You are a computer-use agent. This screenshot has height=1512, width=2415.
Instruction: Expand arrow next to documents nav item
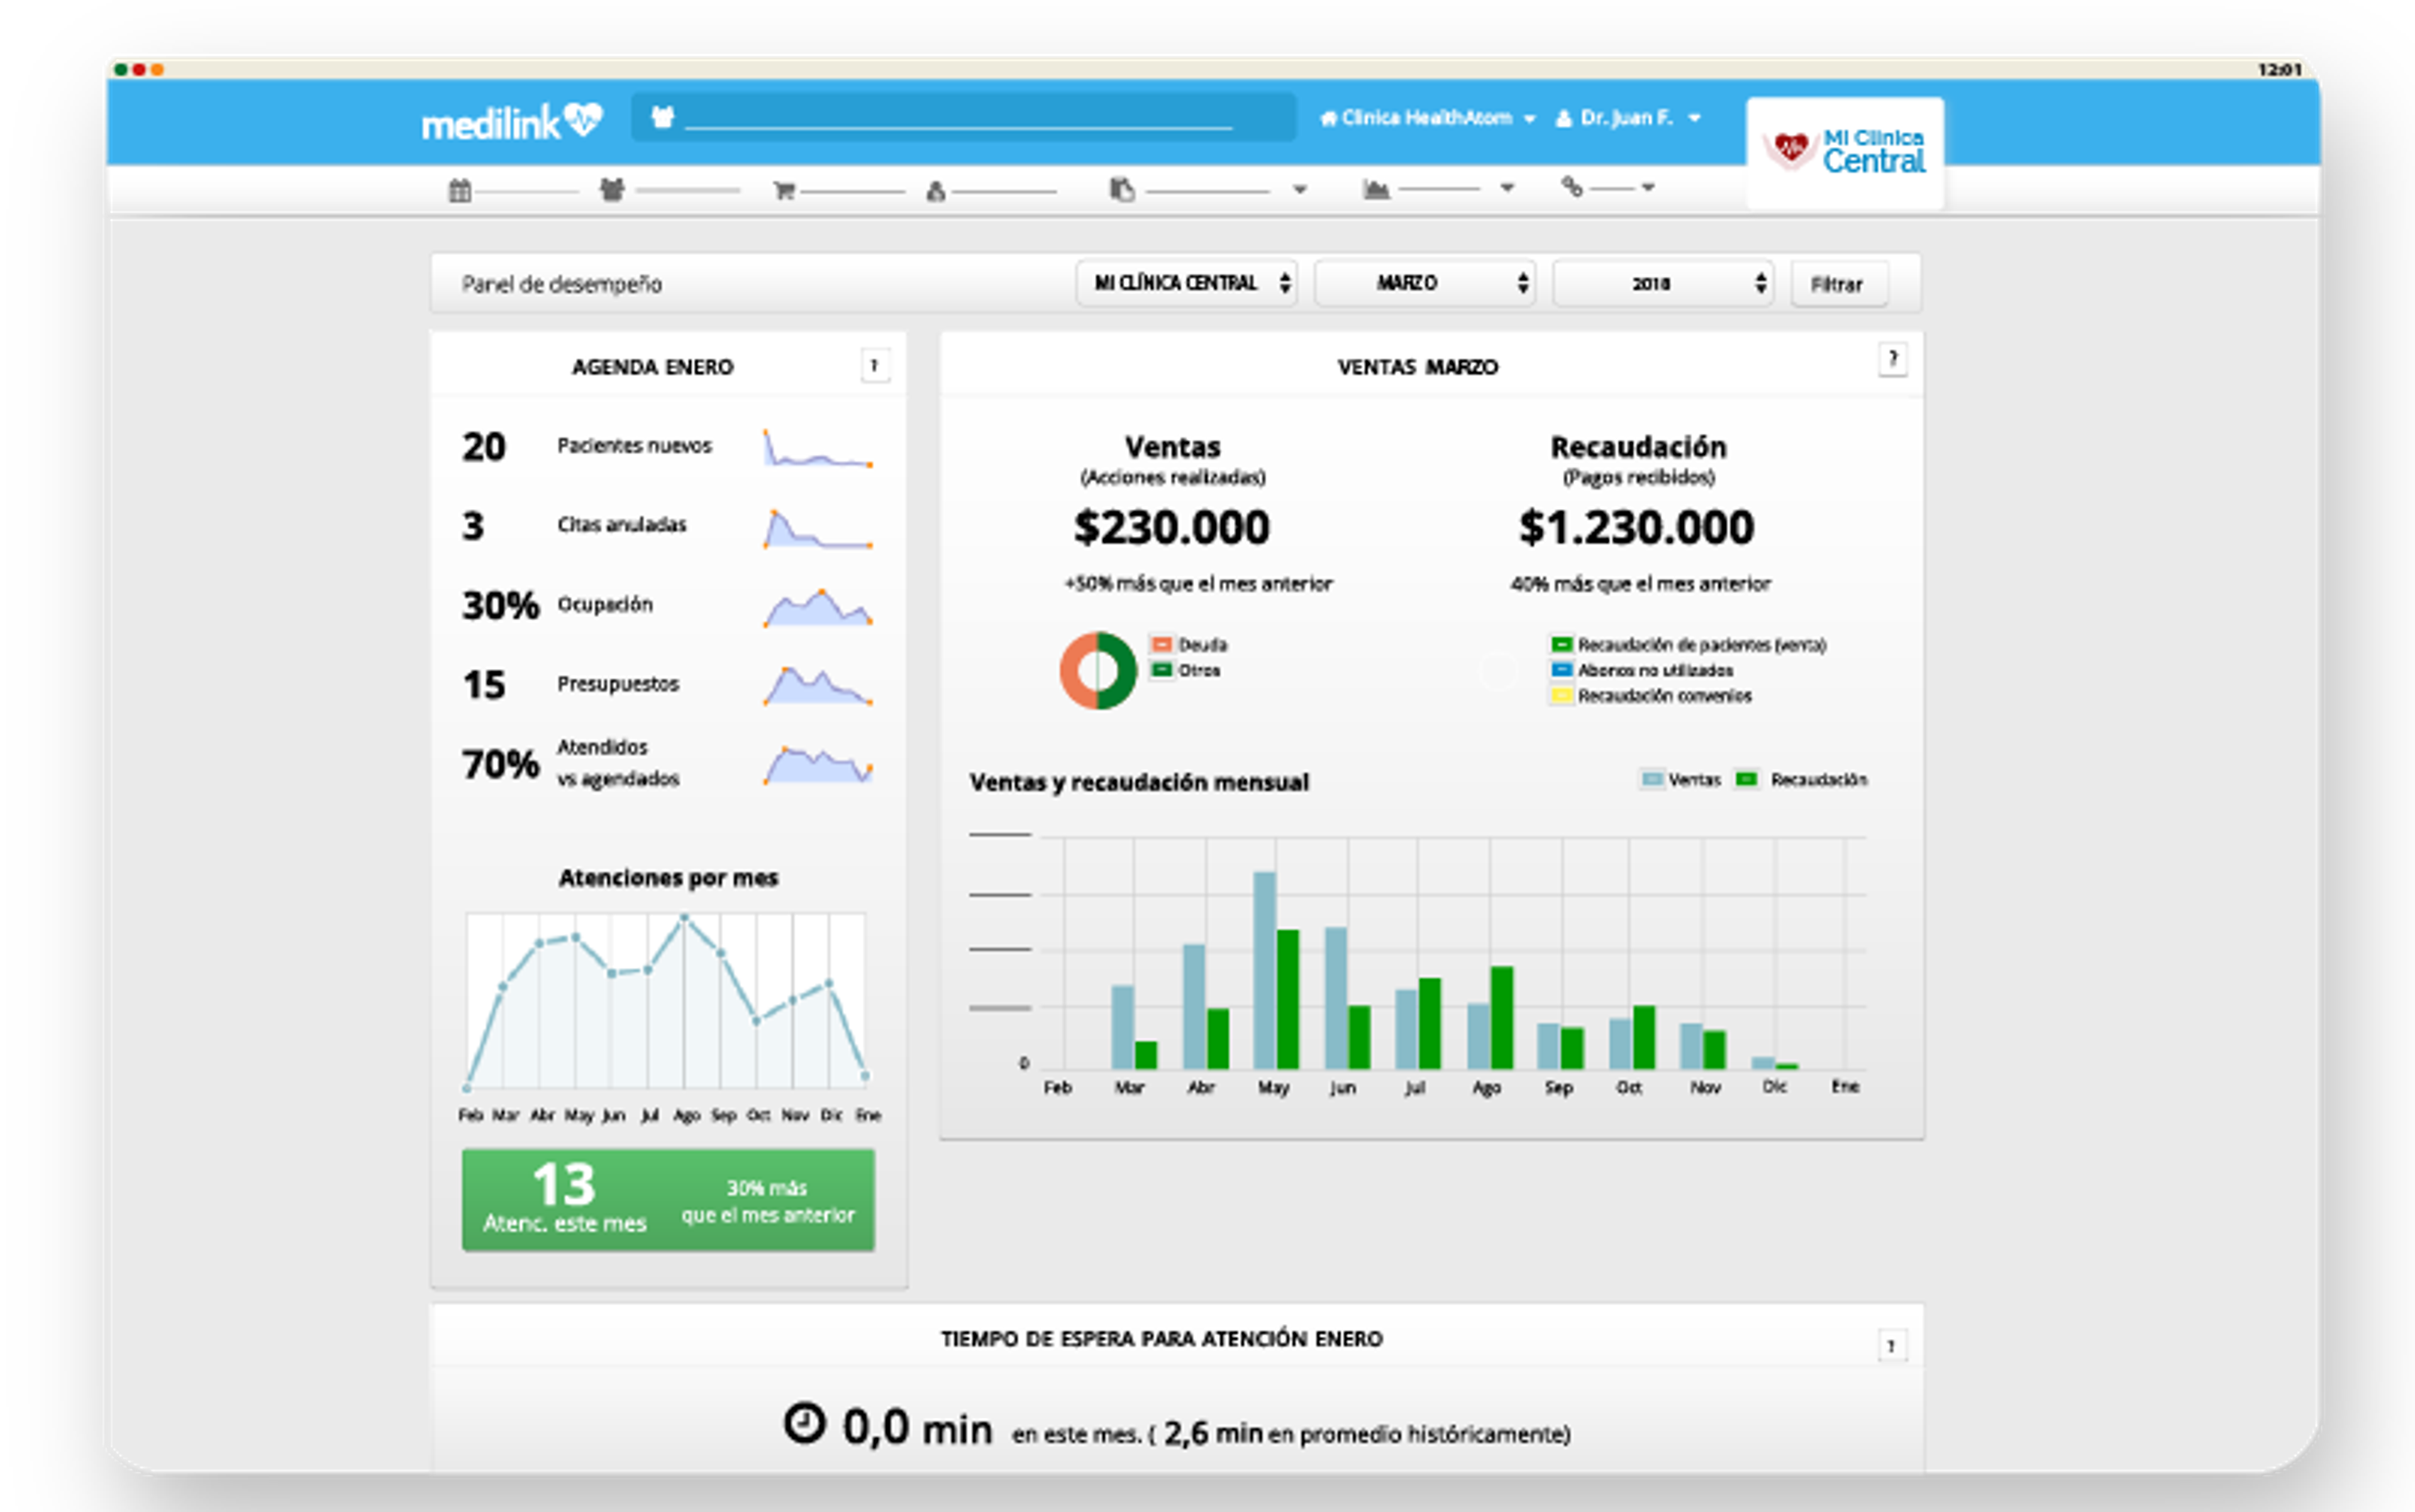tap(1299, 189)
